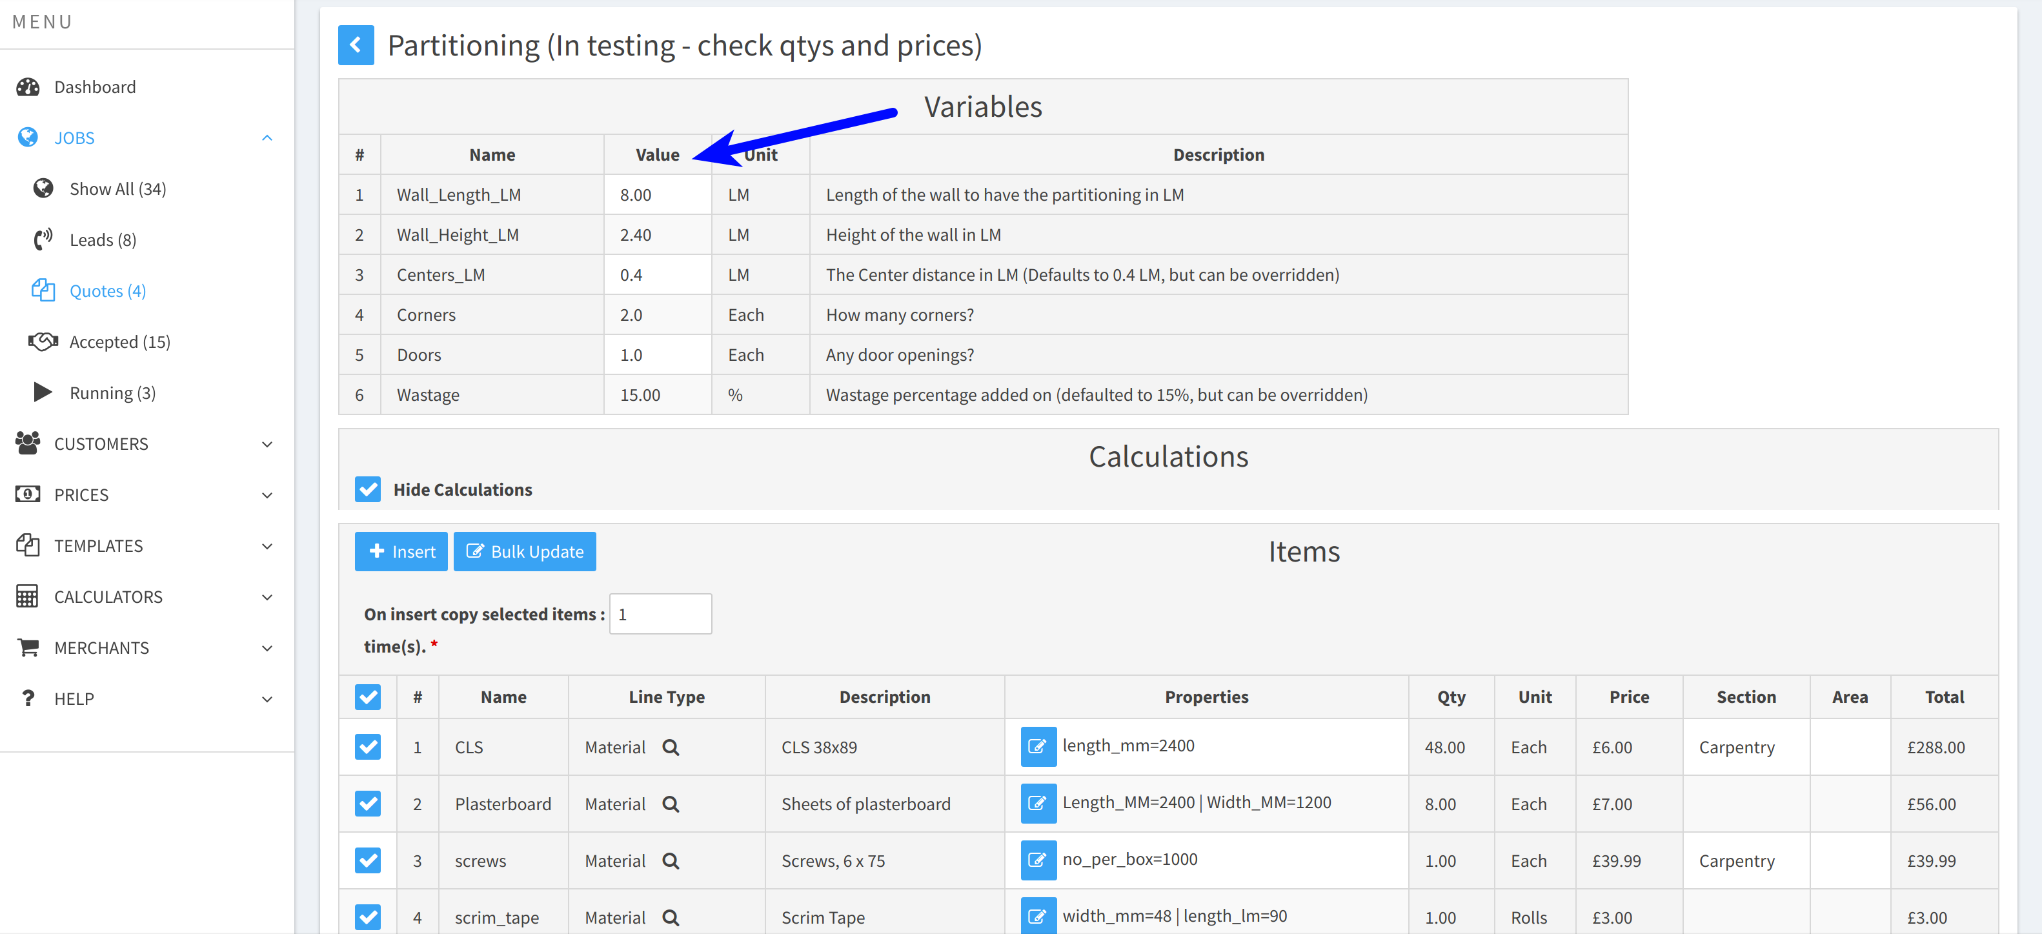Expand the MERCHANTS menu chevron
Screen dimensions: 2042x934
coord(267,648)
